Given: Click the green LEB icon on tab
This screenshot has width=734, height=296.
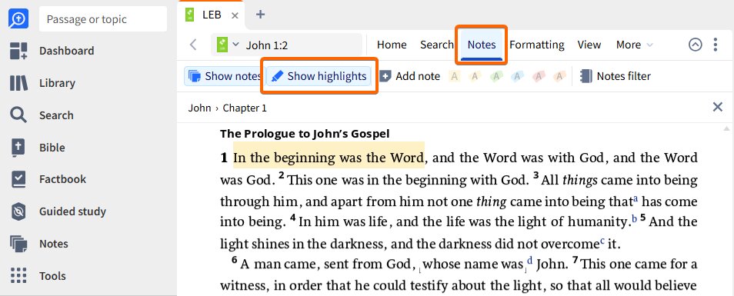Looking at the screenshot, I should [189, 15].
